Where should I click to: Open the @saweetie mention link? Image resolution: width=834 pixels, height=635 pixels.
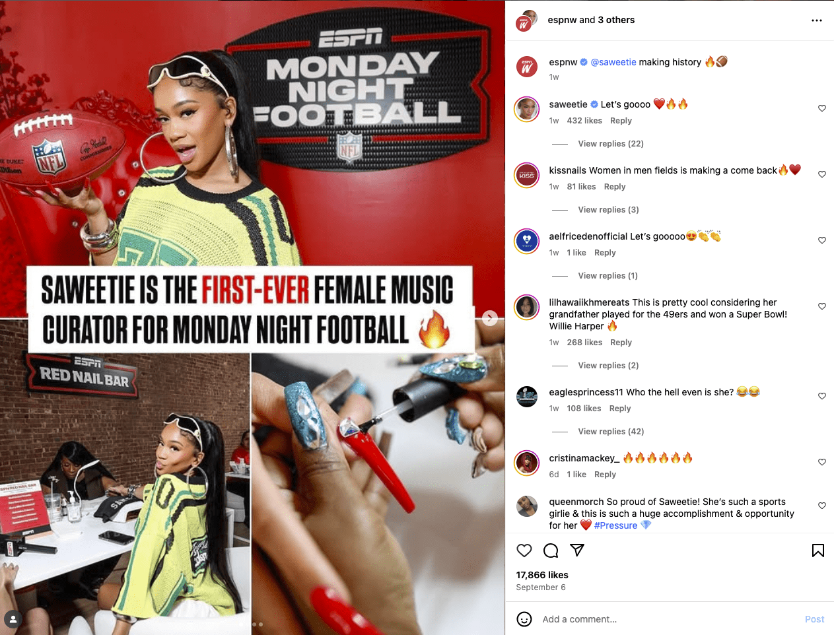pos(613,62)
